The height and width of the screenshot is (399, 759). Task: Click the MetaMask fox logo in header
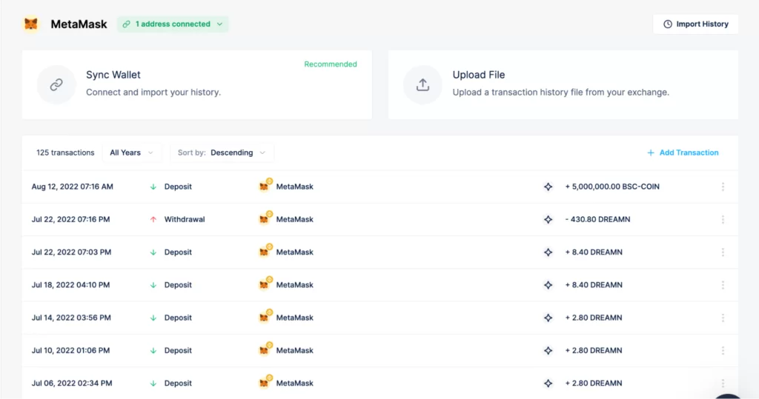point(31,24)
